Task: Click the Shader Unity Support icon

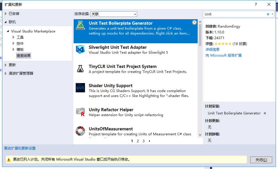Action: click(80, 88)
